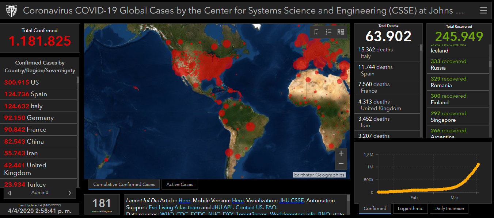Open the JHU APL link
The image size is (494, 218).
pyautogui.click(x=222, y=207)
